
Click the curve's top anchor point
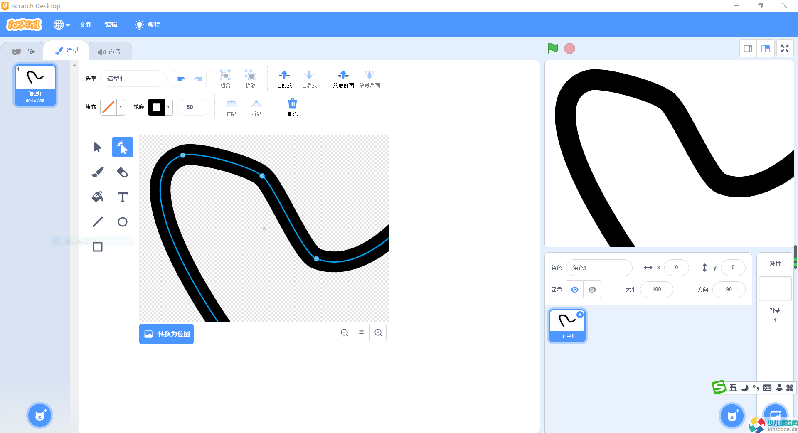coord(183,155)
